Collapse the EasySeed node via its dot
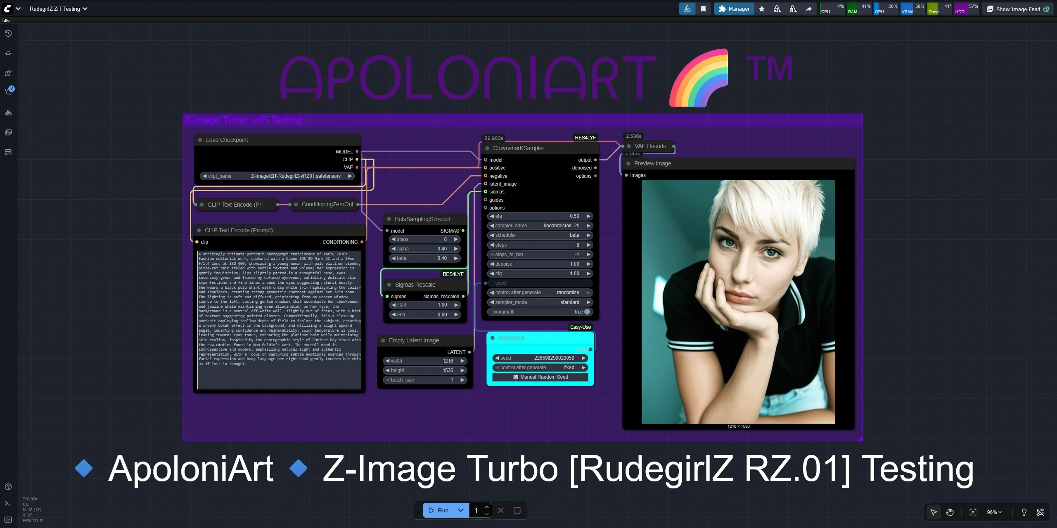 tap(493, 338)
